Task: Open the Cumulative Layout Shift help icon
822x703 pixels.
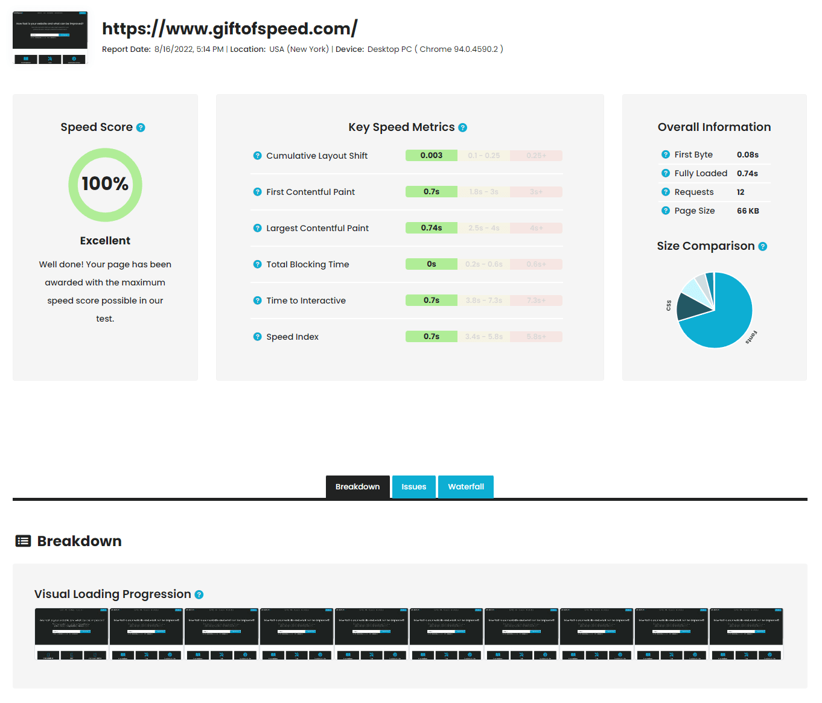Action: pos(258,156)
